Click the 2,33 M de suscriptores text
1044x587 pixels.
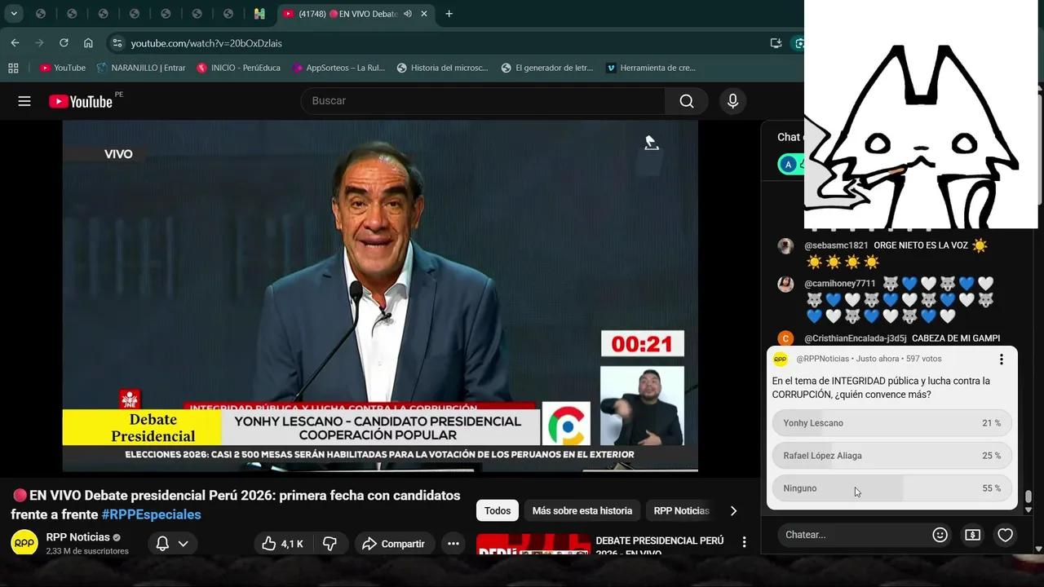click(x=87, y=551)
